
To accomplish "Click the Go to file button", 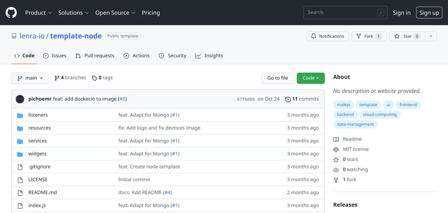I will pos(278,78).
